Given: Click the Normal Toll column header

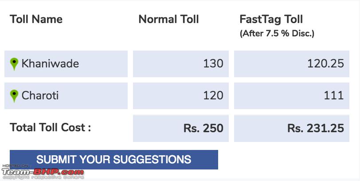Looking at the screenshot, I should pyautogui.click(x=169, y=19).
